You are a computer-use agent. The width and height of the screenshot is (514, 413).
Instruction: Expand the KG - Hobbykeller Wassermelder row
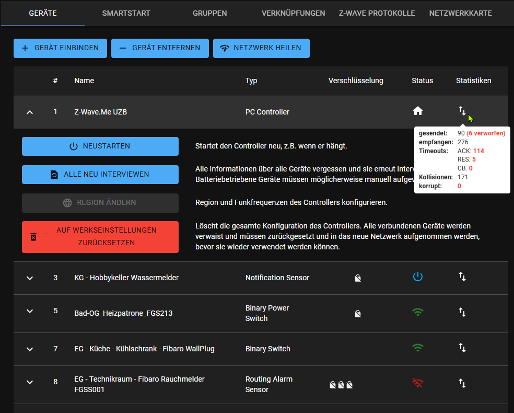[30, 278]
